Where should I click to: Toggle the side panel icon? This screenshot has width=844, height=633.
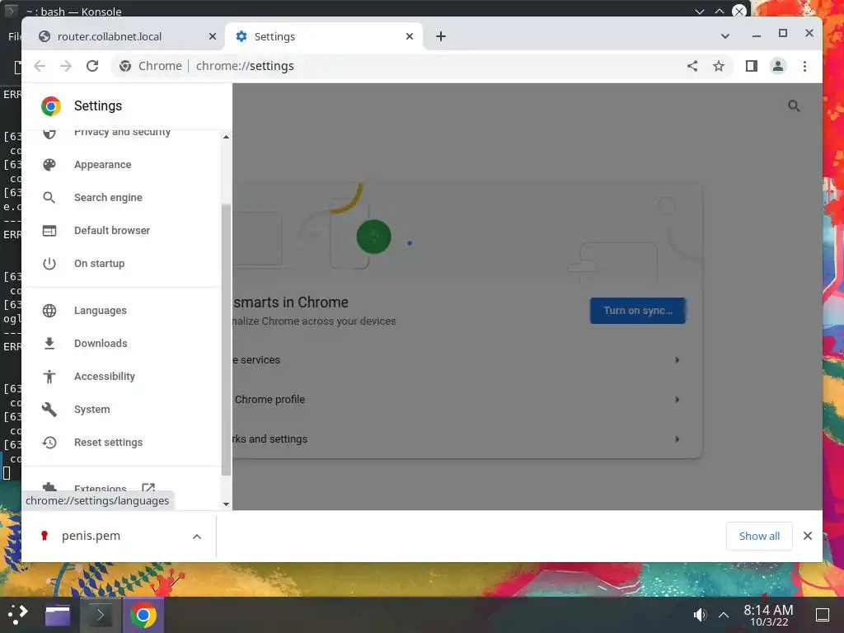pos(752,66)
